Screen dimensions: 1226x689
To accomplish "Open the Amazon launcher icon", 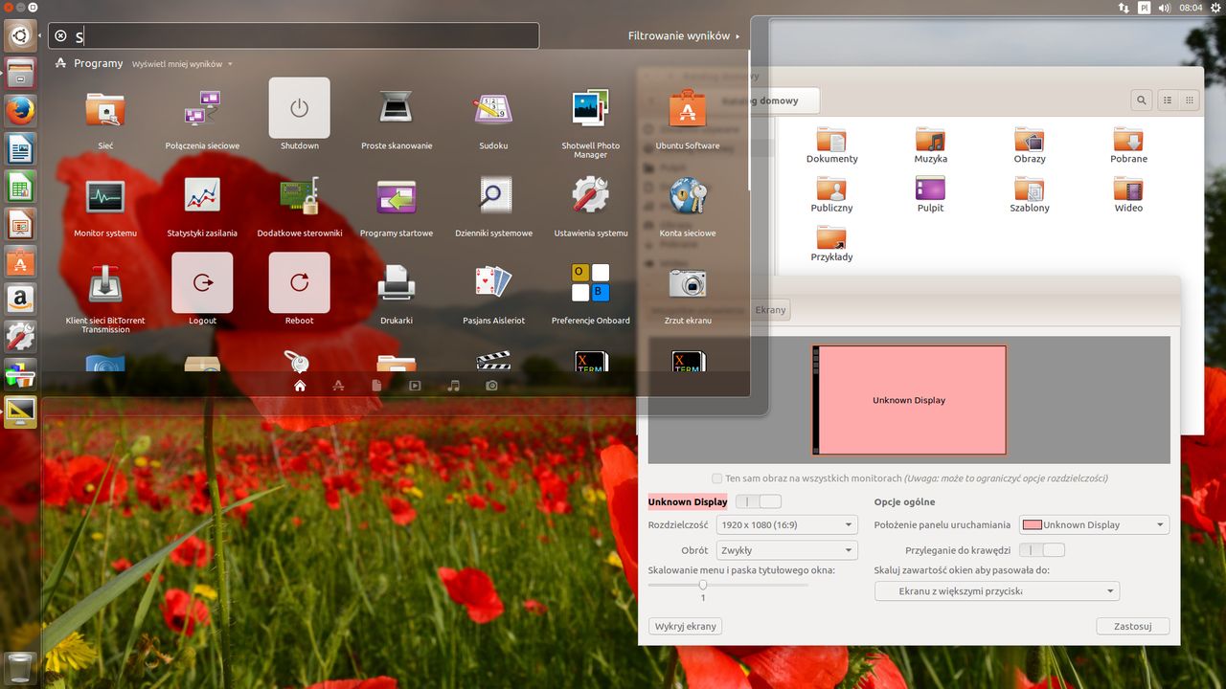I will (20, 299).
